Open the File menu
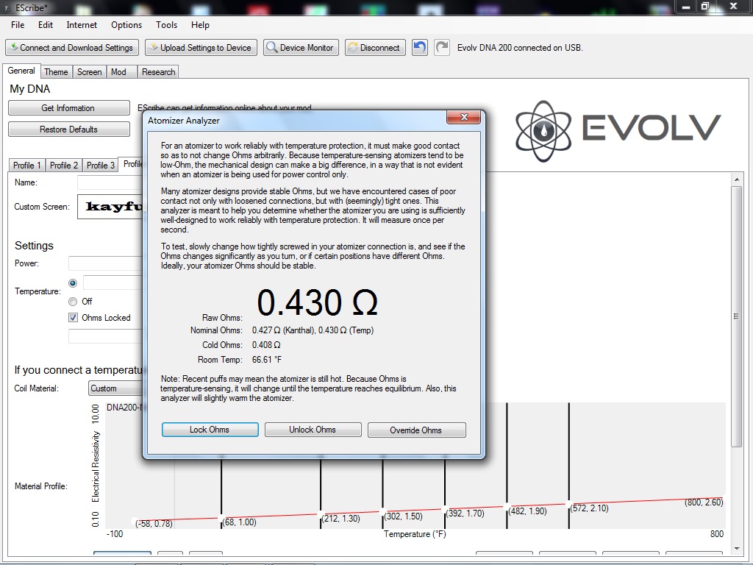This screenshot has width=753, height=565. point(18,25)
